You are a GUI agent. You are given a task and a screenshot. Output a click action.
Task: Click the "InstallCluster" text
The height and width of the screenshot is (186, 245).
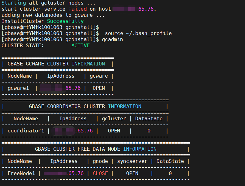point(23,21)
